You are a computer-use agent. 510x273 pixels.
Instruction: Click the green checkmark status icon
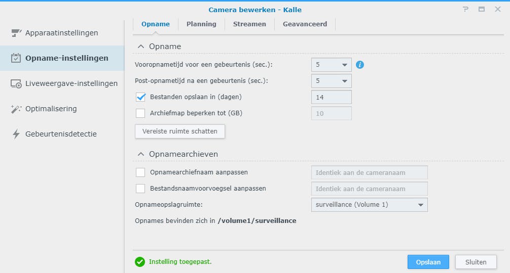pyautogui.click(x=140, y=262)
